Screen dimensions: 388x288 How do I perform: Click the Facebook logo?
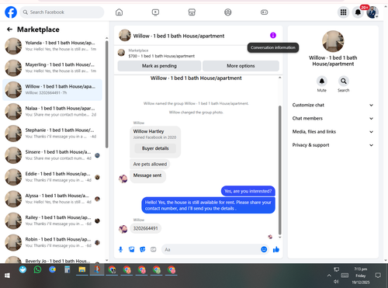(11, 12)
